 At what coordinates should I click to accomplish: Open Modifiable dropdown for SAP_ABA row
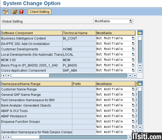pos(133,70)
